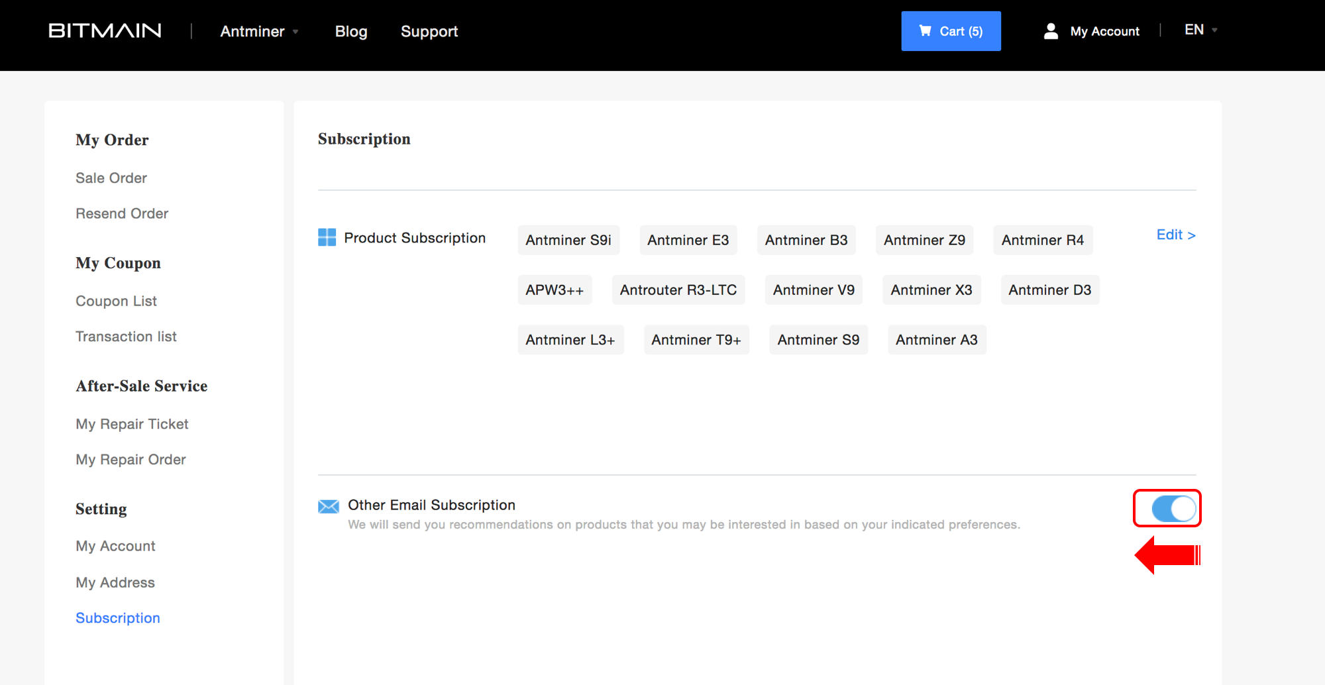Click the user profile icon
1325x685 pixels.
coord(1051,31)
